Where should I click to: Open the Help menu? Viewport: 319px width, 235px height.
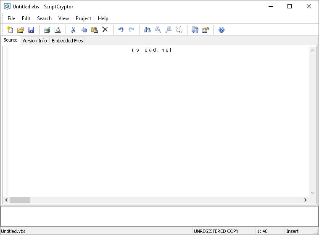click(x=103, y=18)
